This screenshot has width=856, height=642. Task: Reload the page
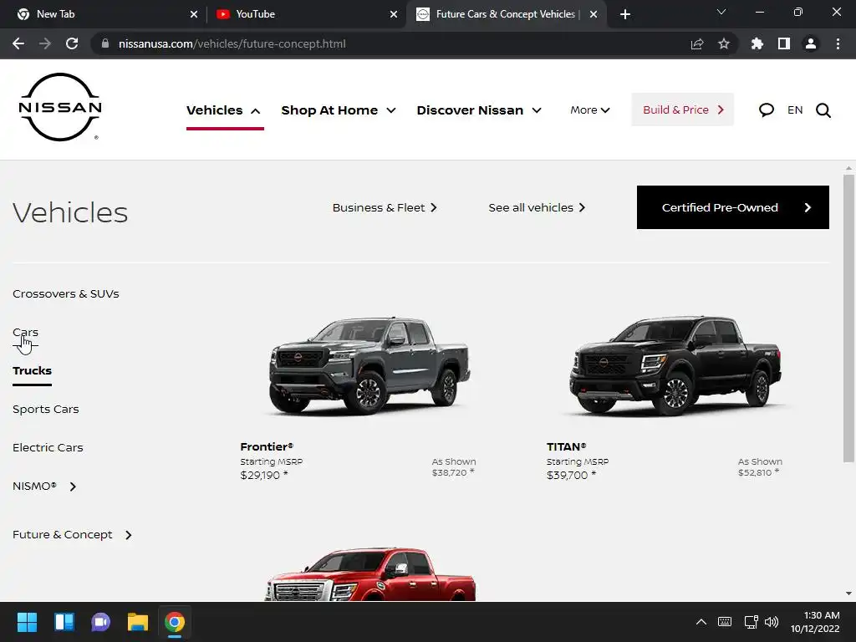(72, 43)
